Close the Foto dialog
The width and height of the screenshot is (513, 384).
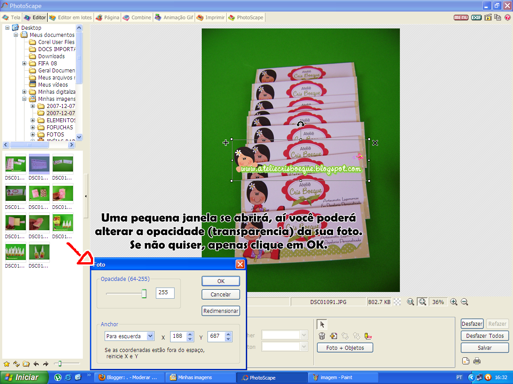point(240,264)
